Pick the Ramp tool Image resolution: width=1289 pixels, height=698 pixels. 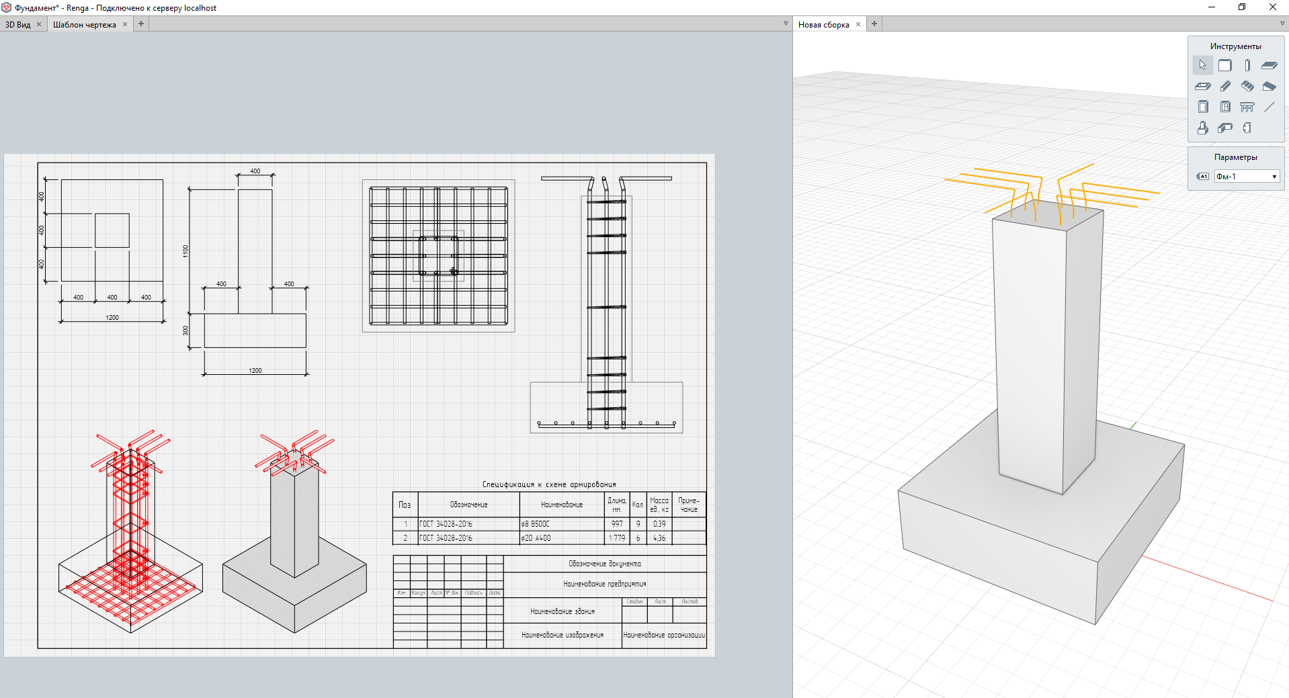tap(1270, 86)
